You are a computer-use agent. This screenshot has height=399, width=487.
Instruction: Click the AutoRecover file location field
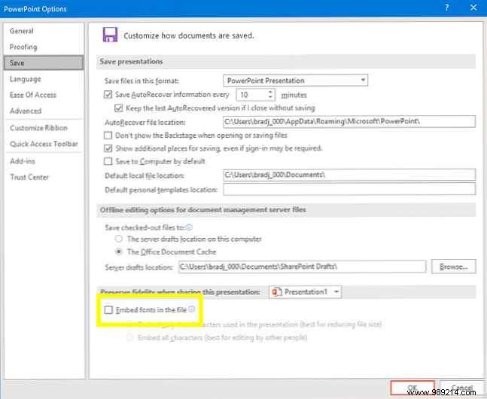[x=349, y=121]
